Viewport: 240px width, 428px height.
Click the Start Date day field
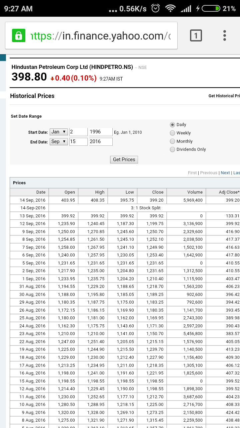click(x=78, y=132)
